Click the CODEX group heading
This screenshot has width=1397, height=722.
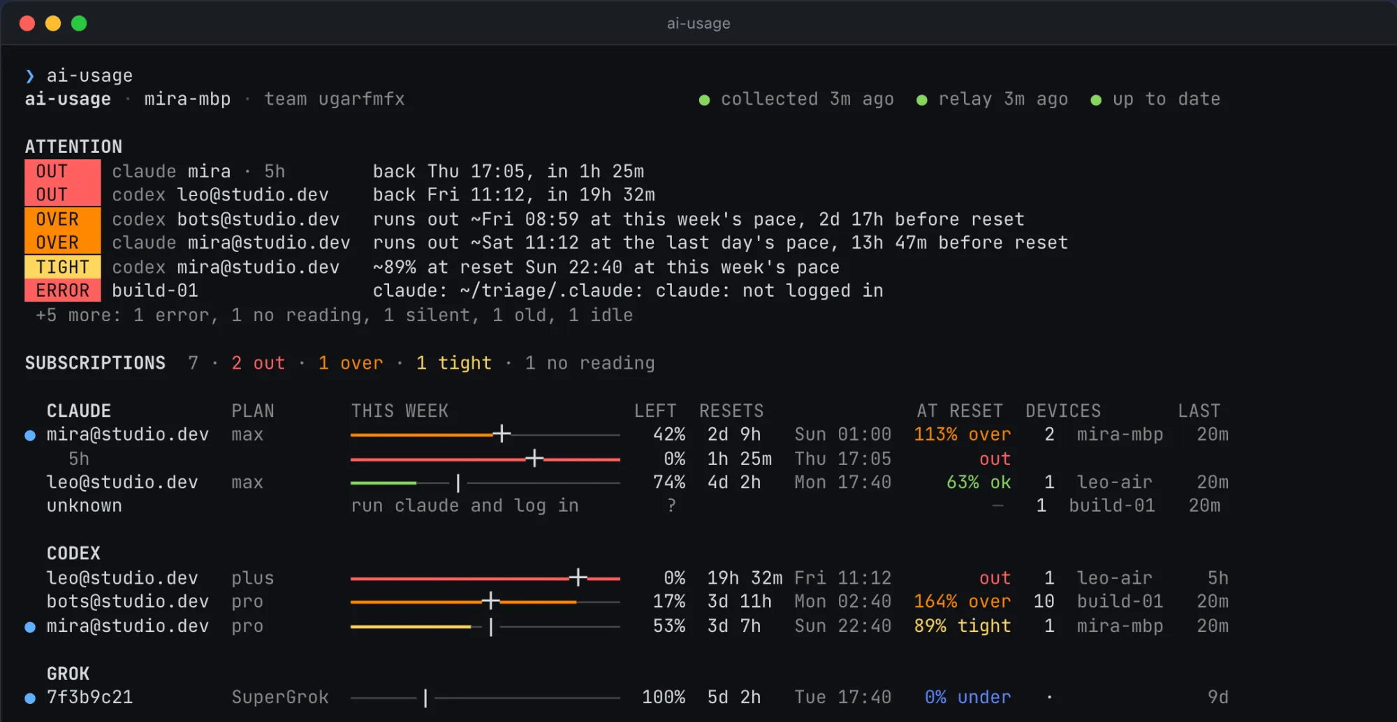[x=73, y=553]
